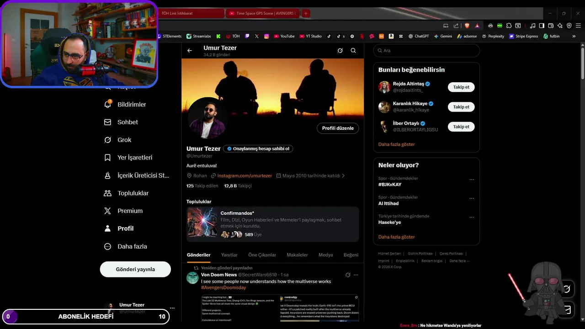Select the Gönderiler tab
The height and width of the screenshot is (329, 585).
[199, 255]
